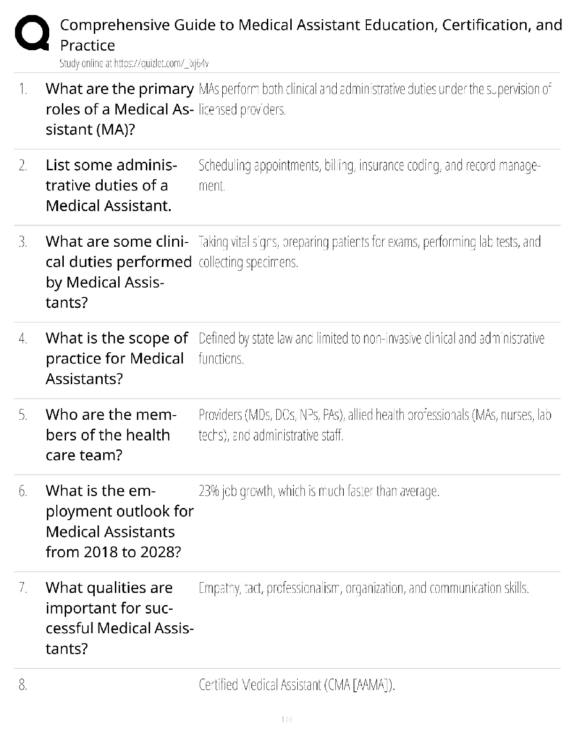Screen dimensions: 574x743
Task: Click the Certified Medical Assistant (CMA [AAMA]) answer
Action: (297, 685)
